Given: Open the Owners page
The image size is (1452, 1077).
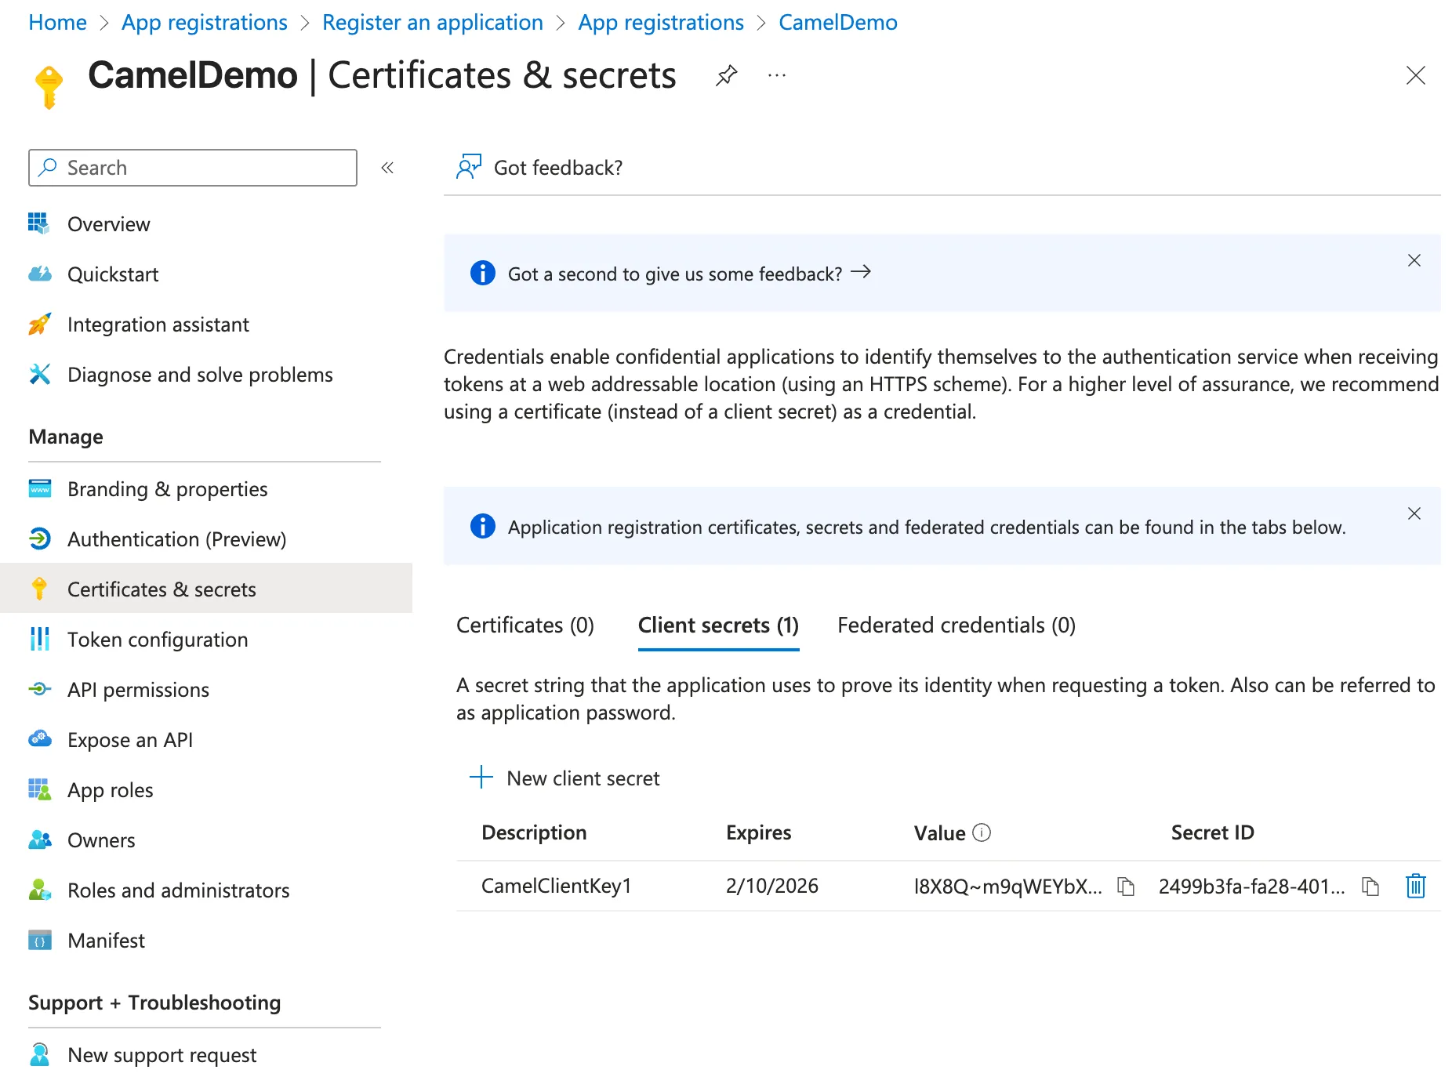Looking at the screenshot, I should point(101,840).
